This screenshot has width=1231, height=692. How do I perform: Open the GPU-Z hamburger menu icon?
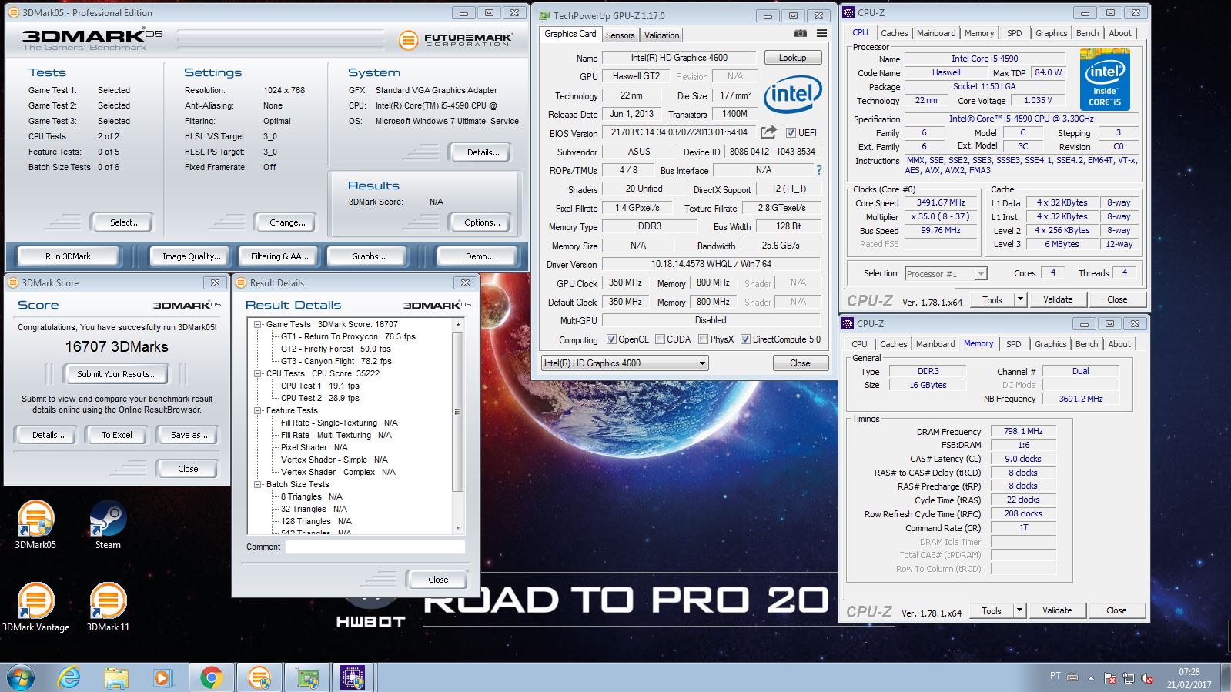[x=821, y=34]
